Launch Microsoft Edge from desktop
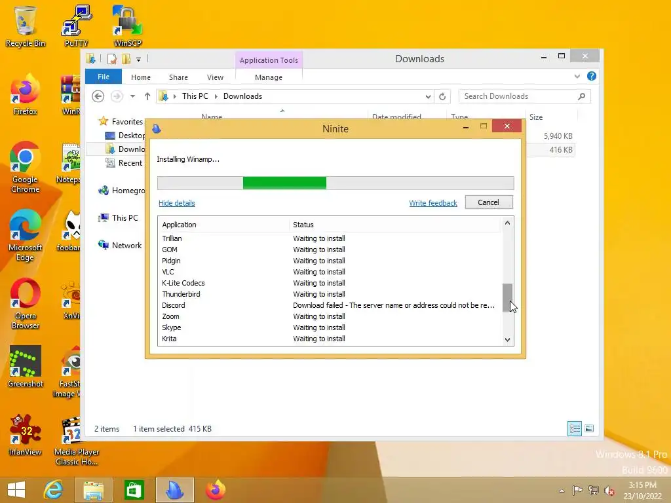 tap(26, 236)
